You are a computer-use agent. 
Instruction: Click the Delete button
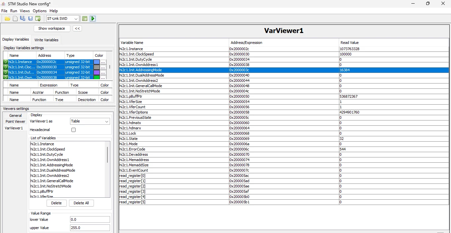pos(56,203)
